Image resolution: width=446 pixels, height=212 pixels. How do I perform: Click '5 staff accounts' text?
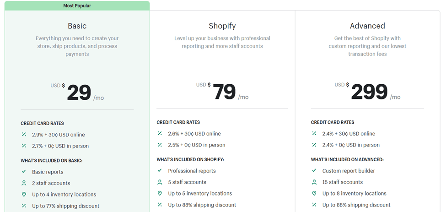(187, 182)
